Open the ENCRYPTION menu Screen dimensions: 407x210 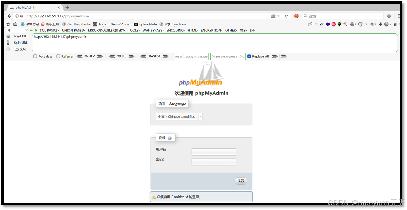pos(211,30)
